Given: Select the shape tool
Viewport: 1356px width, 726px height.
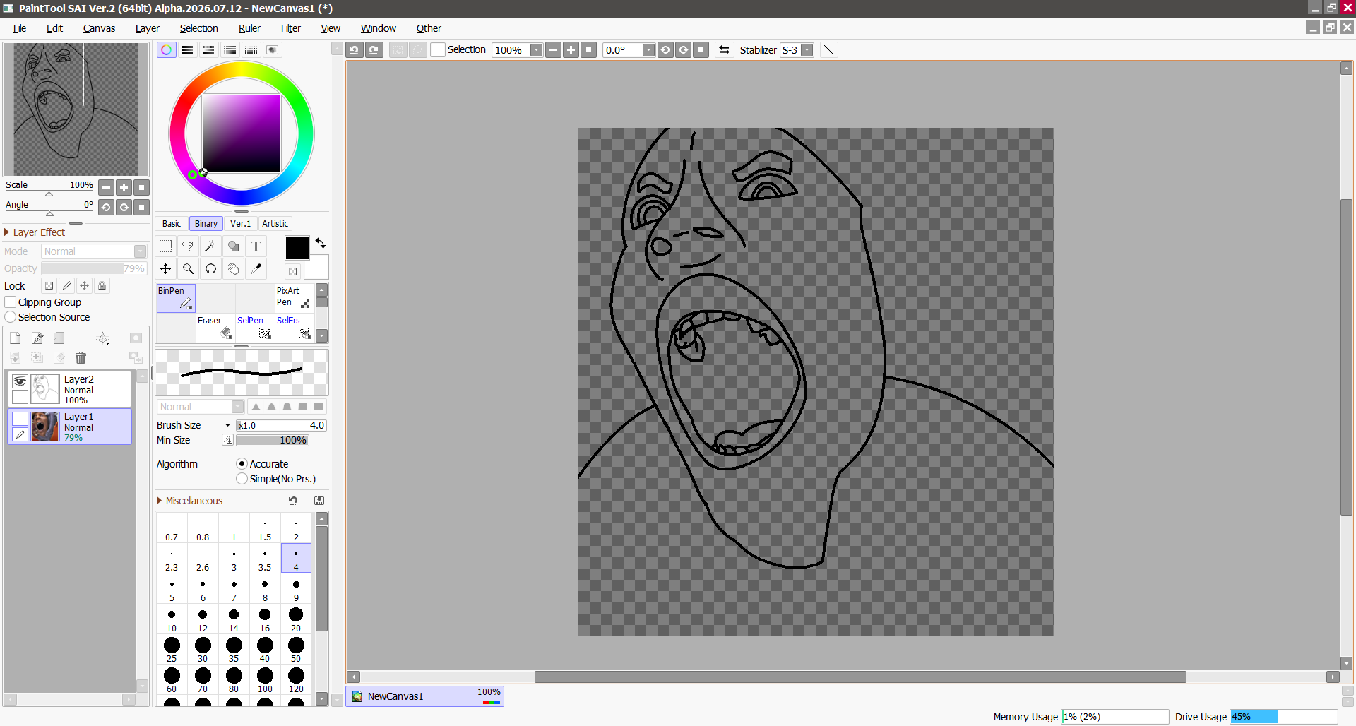Looking at the screenshot, I should tap(233, 246).
